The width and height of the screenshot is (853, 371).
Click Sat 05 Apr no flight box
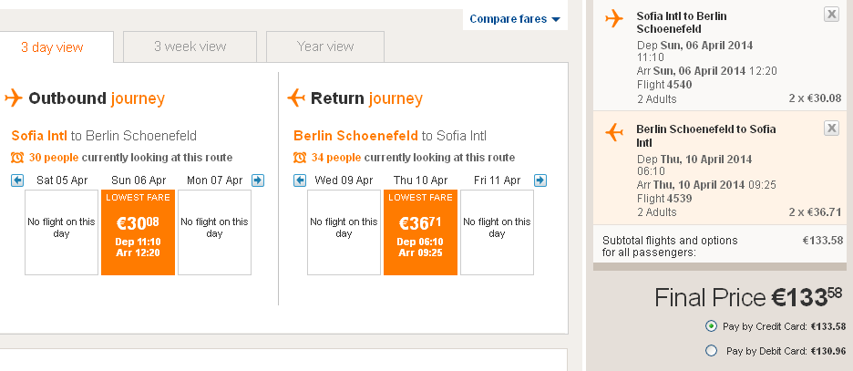coord(61,232)
